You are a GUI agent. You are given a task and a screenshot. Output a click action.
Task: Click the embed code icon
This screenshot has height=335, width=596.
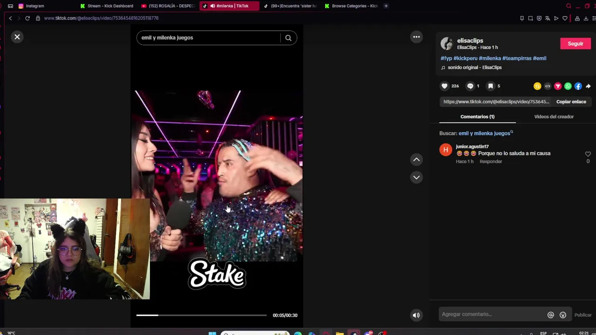click(548, 86)
